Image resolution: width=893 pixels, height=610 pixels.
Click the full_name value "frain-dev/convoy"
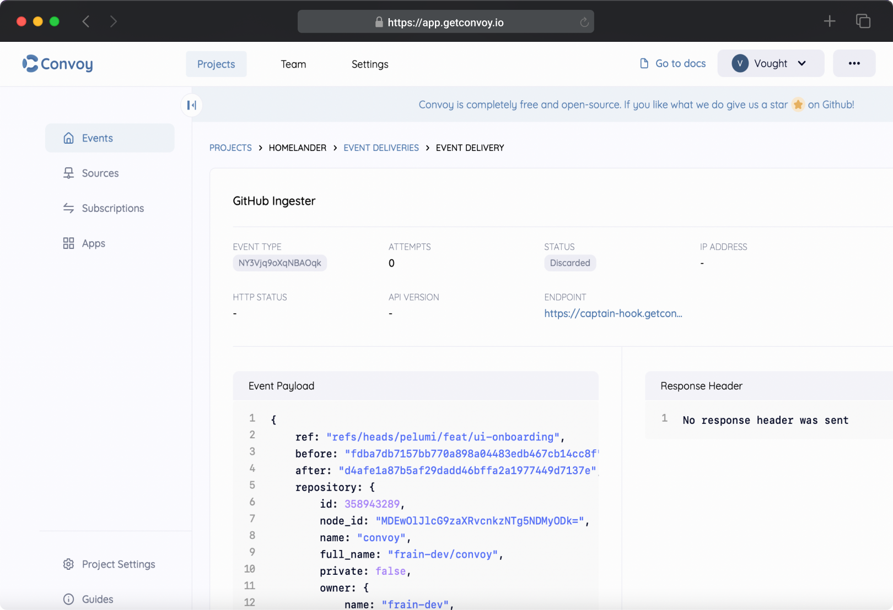pyautogui.click(x=443, y=554)
